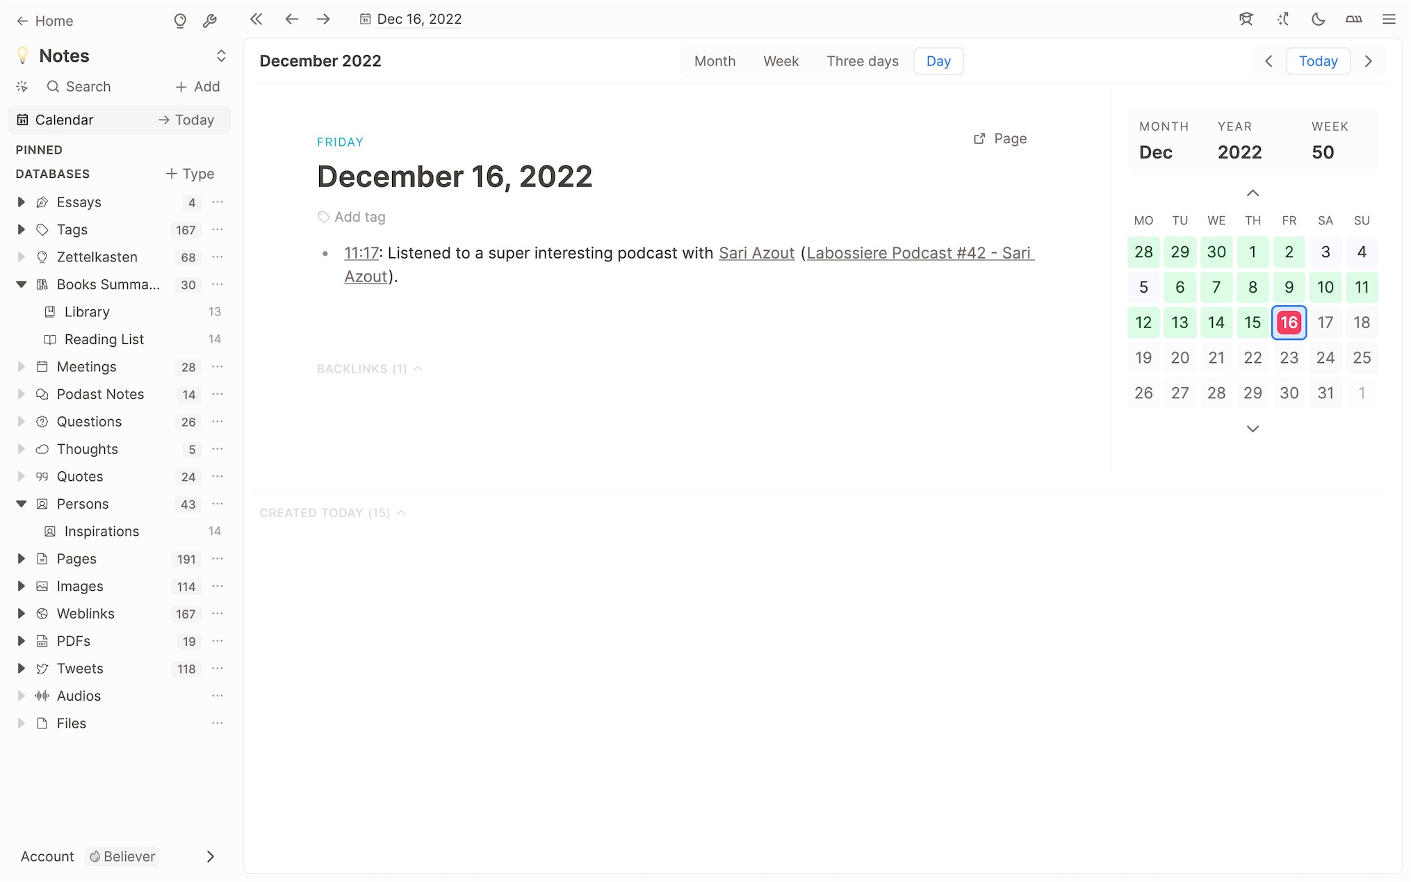Viewport: 1411px width, 882px height.
Task: Click the moon/dark mode icon in top bar
Action: [1318, 19]
